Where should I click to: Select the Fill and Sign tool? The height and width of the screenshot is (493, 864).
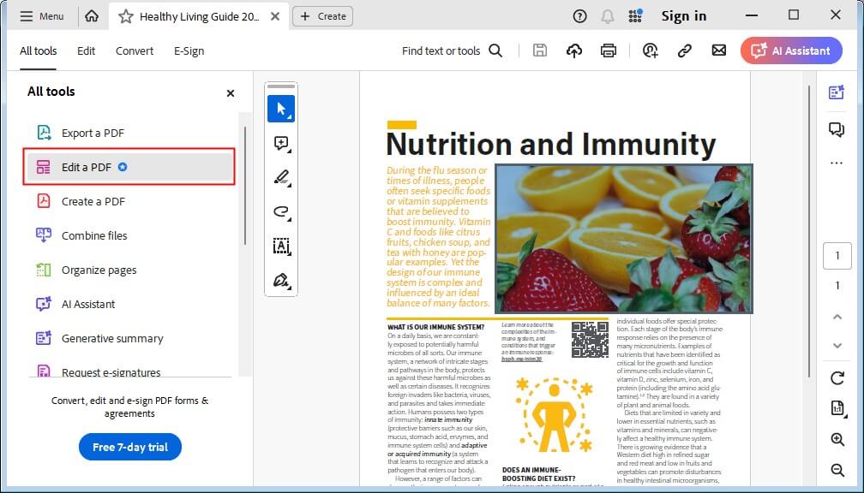click(280, 280)
